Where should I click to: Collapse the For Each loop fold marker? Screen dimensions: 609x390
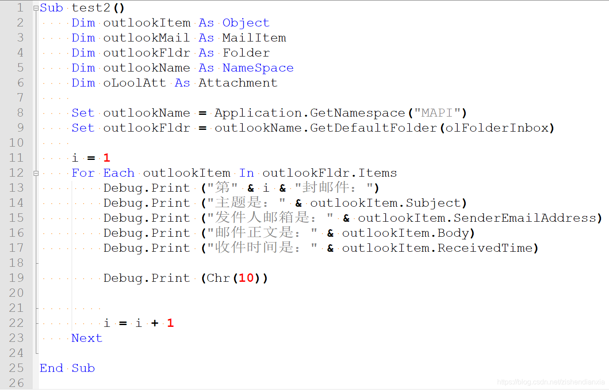click(36, 173)
